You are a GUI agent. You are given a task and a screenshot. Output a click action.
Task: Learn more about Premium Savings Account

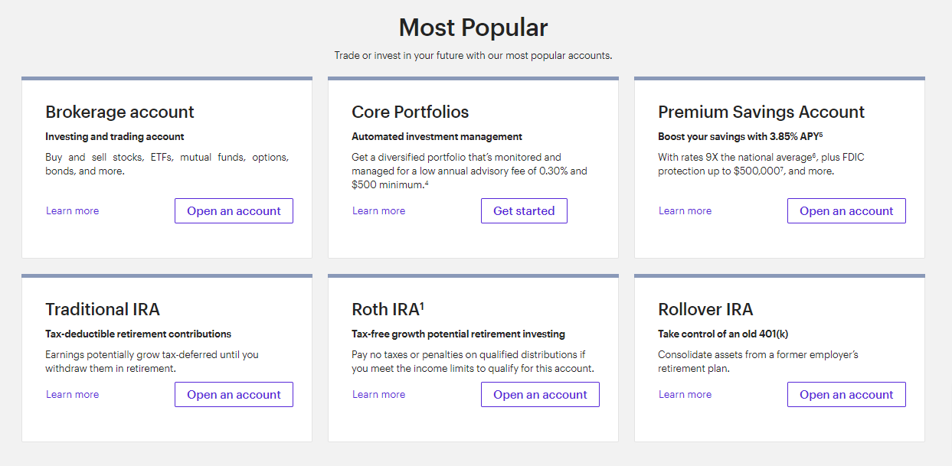[x=685, y=211]
